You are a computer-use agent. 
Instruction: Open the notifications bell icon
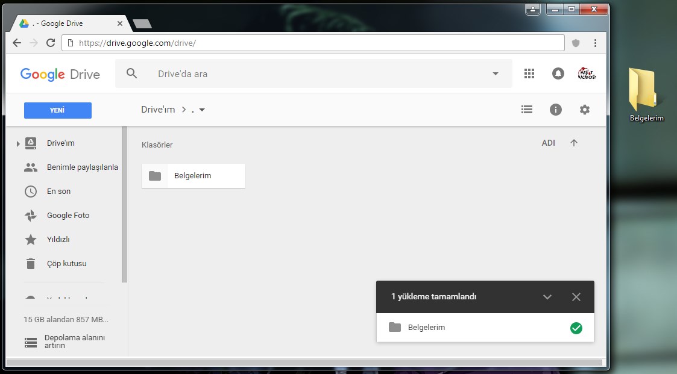tap(558, 73)
